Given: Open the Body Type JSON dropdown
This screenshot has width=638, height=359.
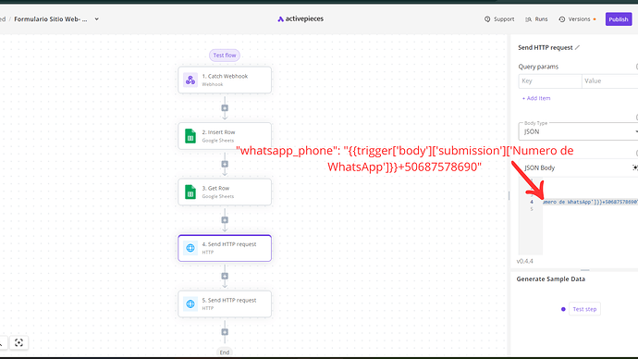Looking at the screenshot, I should 578,131.
